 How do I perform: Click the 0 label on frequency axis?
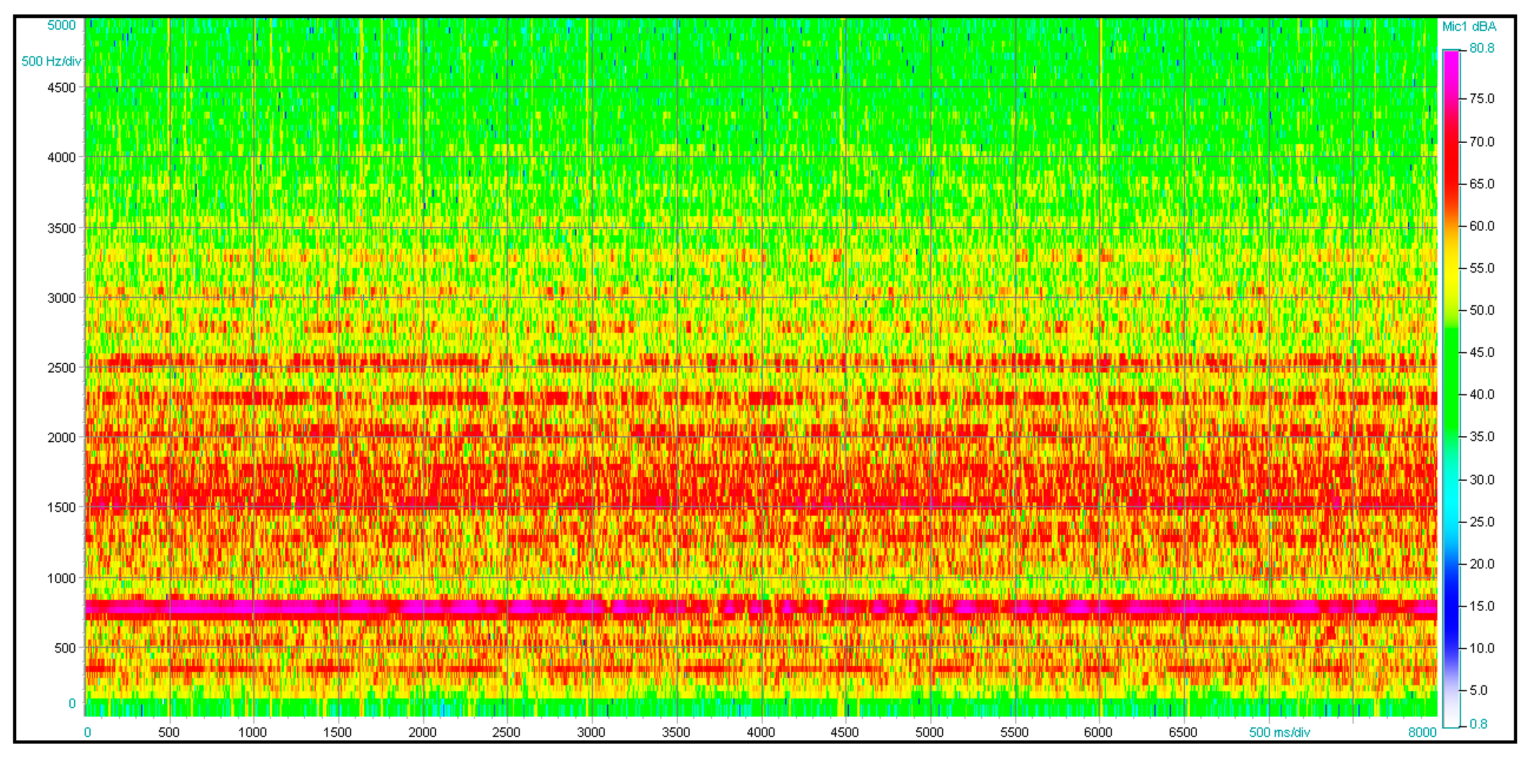(72, 704)
